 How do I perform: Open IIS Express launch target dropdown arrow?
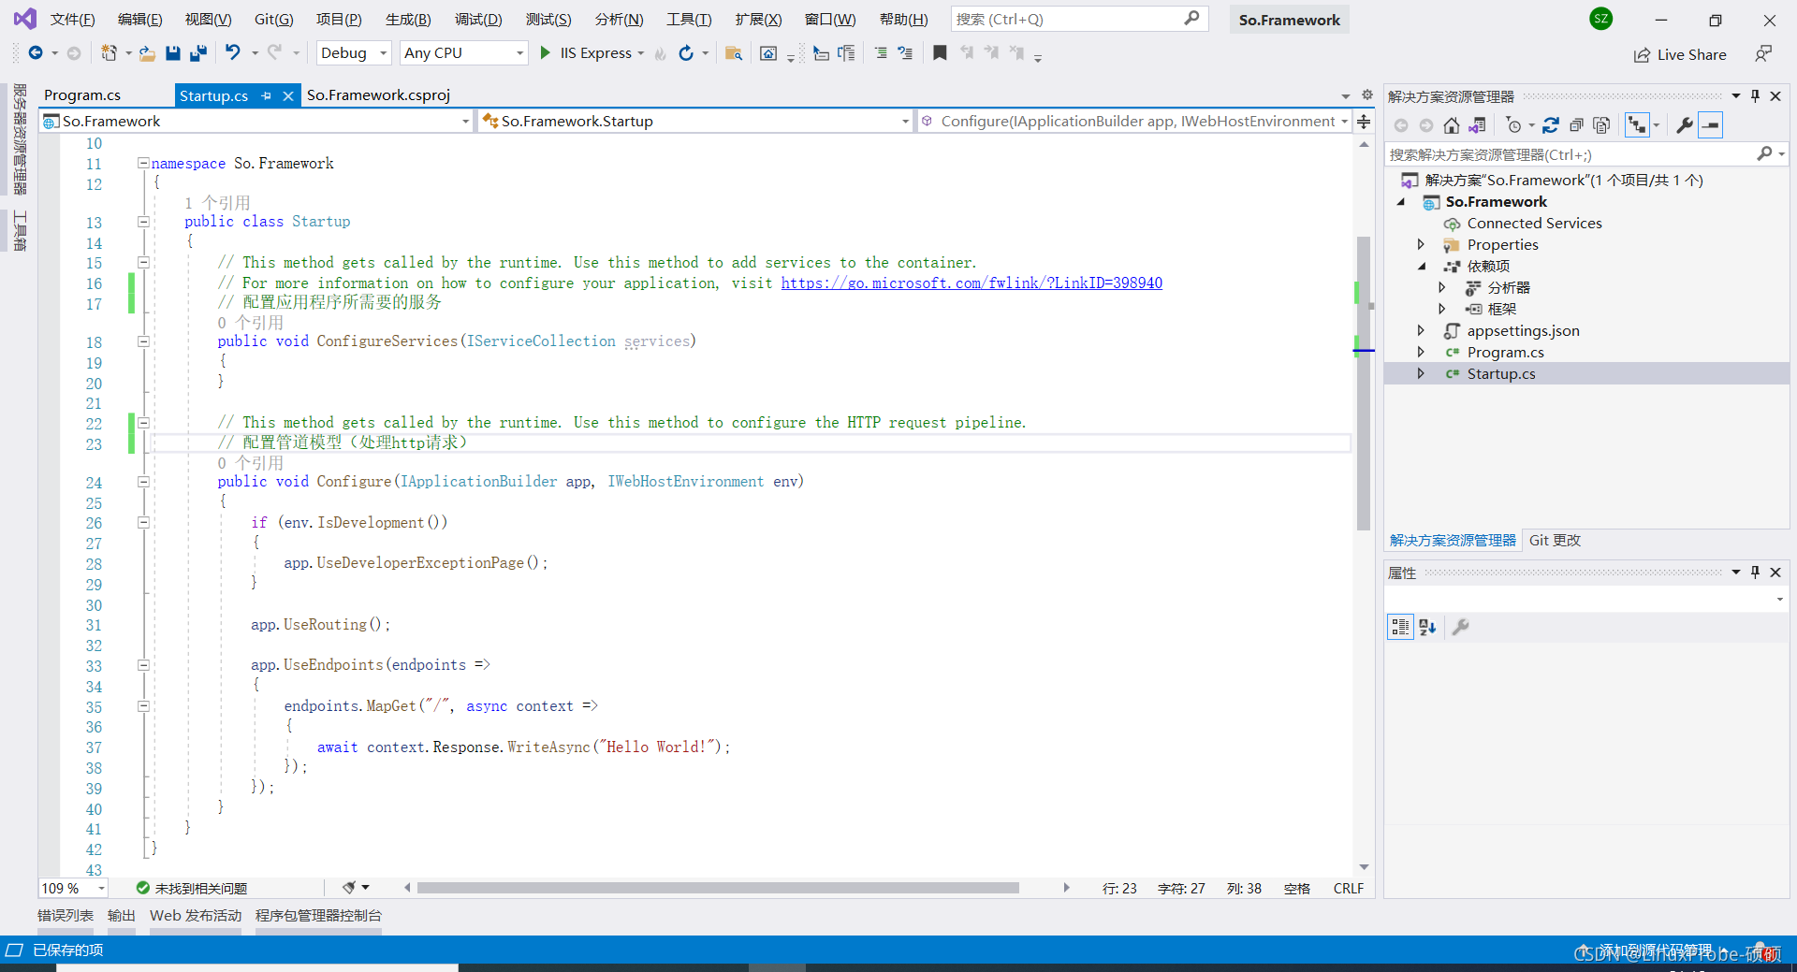[640, 53]
